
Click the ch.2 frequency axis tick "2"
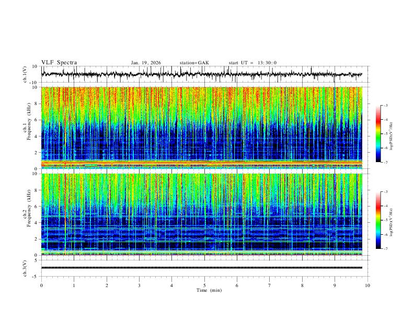pyautogui.click(x=37, y=239)
